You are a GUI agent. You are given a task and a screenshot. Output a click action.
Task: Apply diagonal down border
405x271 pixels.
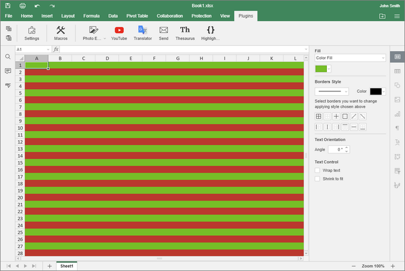coord(363,117)
